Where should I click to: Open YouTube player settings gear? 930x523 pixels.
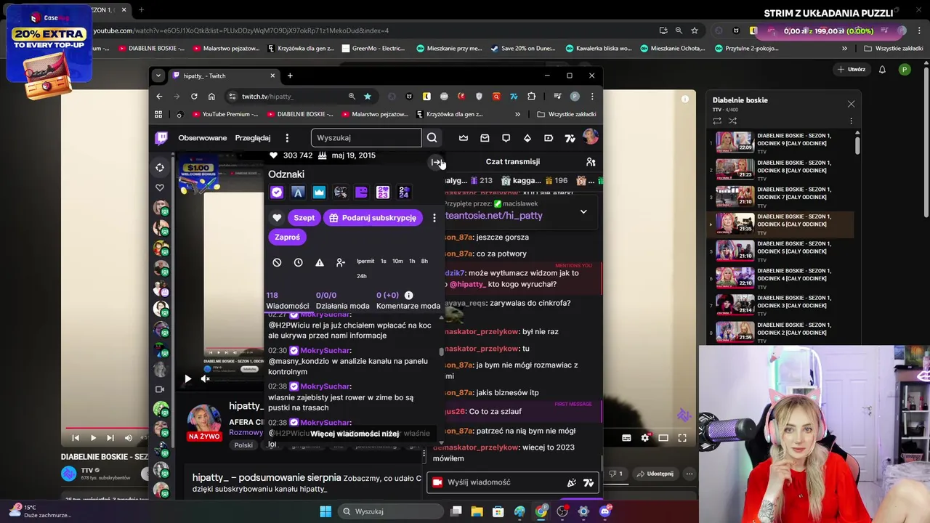pyautogui.click(x=644, y=438)
